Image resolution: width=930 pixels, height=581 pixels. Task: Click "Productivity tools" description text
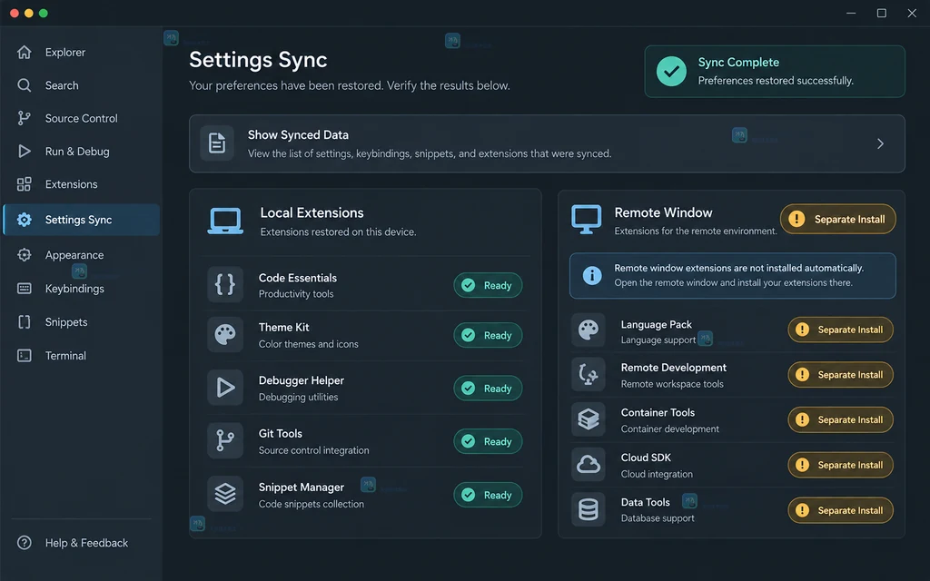tap(296, 294)
